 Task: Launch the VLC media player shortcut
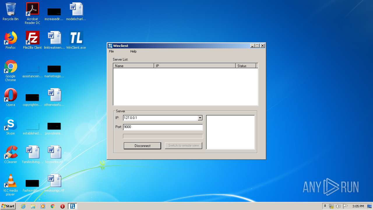pyautogui.click(x=10, y=185)
